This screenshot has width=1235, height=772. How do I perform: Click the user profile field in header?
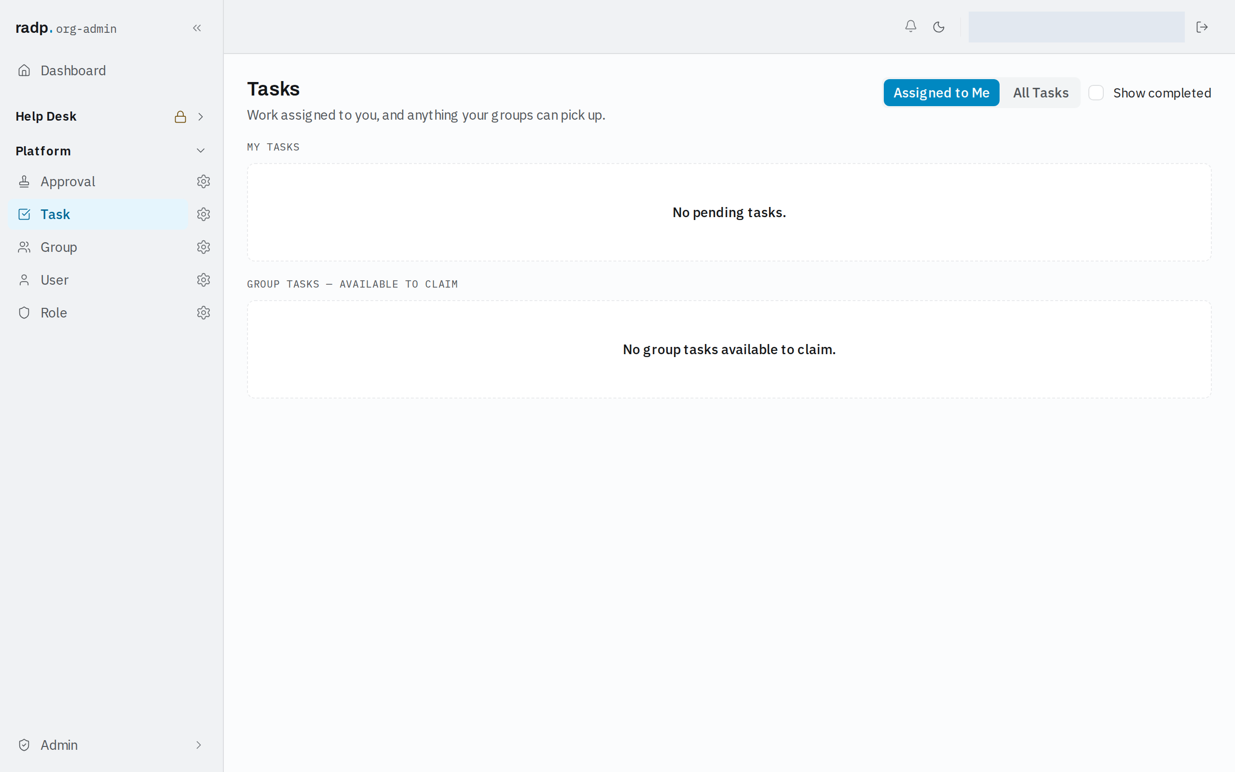(1076, 27)
